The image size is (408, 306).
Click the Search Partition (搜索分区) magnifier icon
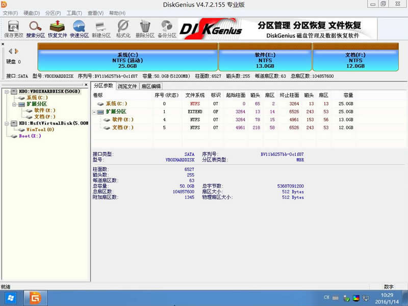[35, 29]
